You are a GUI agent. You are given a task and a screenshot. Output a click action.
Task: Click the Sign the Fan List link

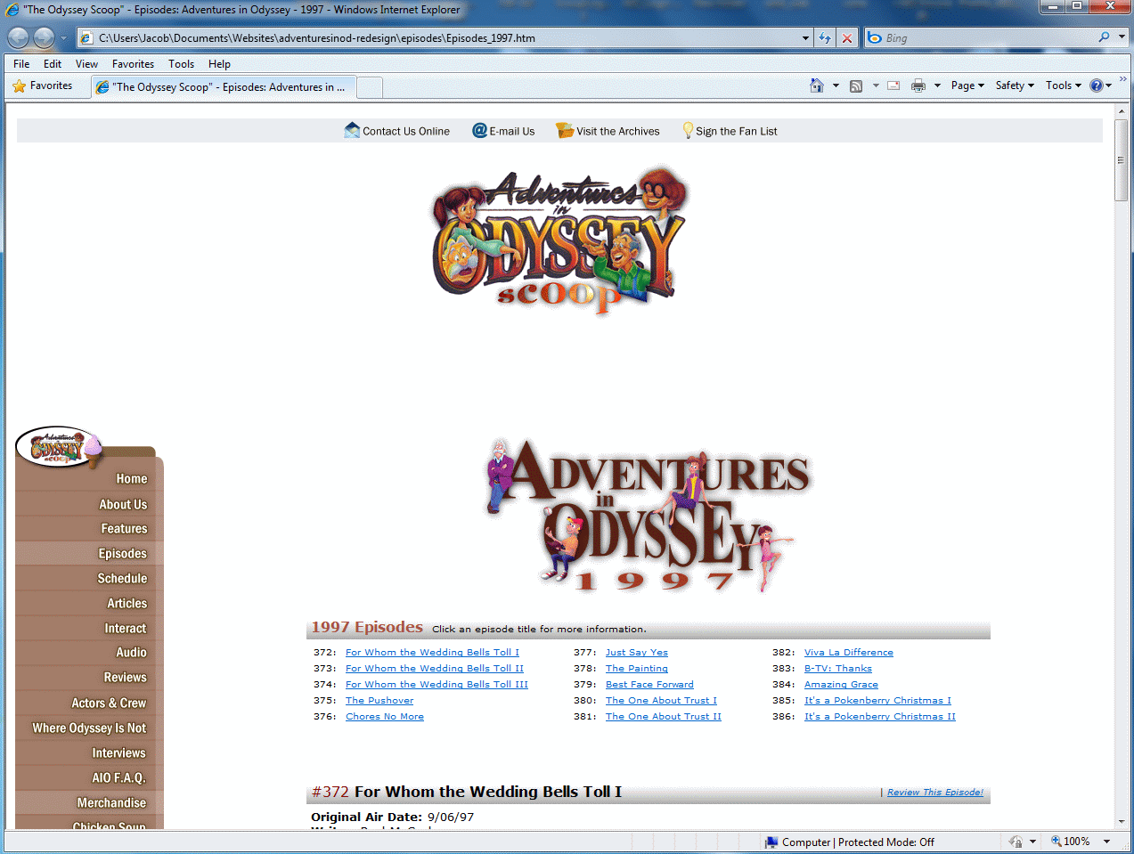736,131
